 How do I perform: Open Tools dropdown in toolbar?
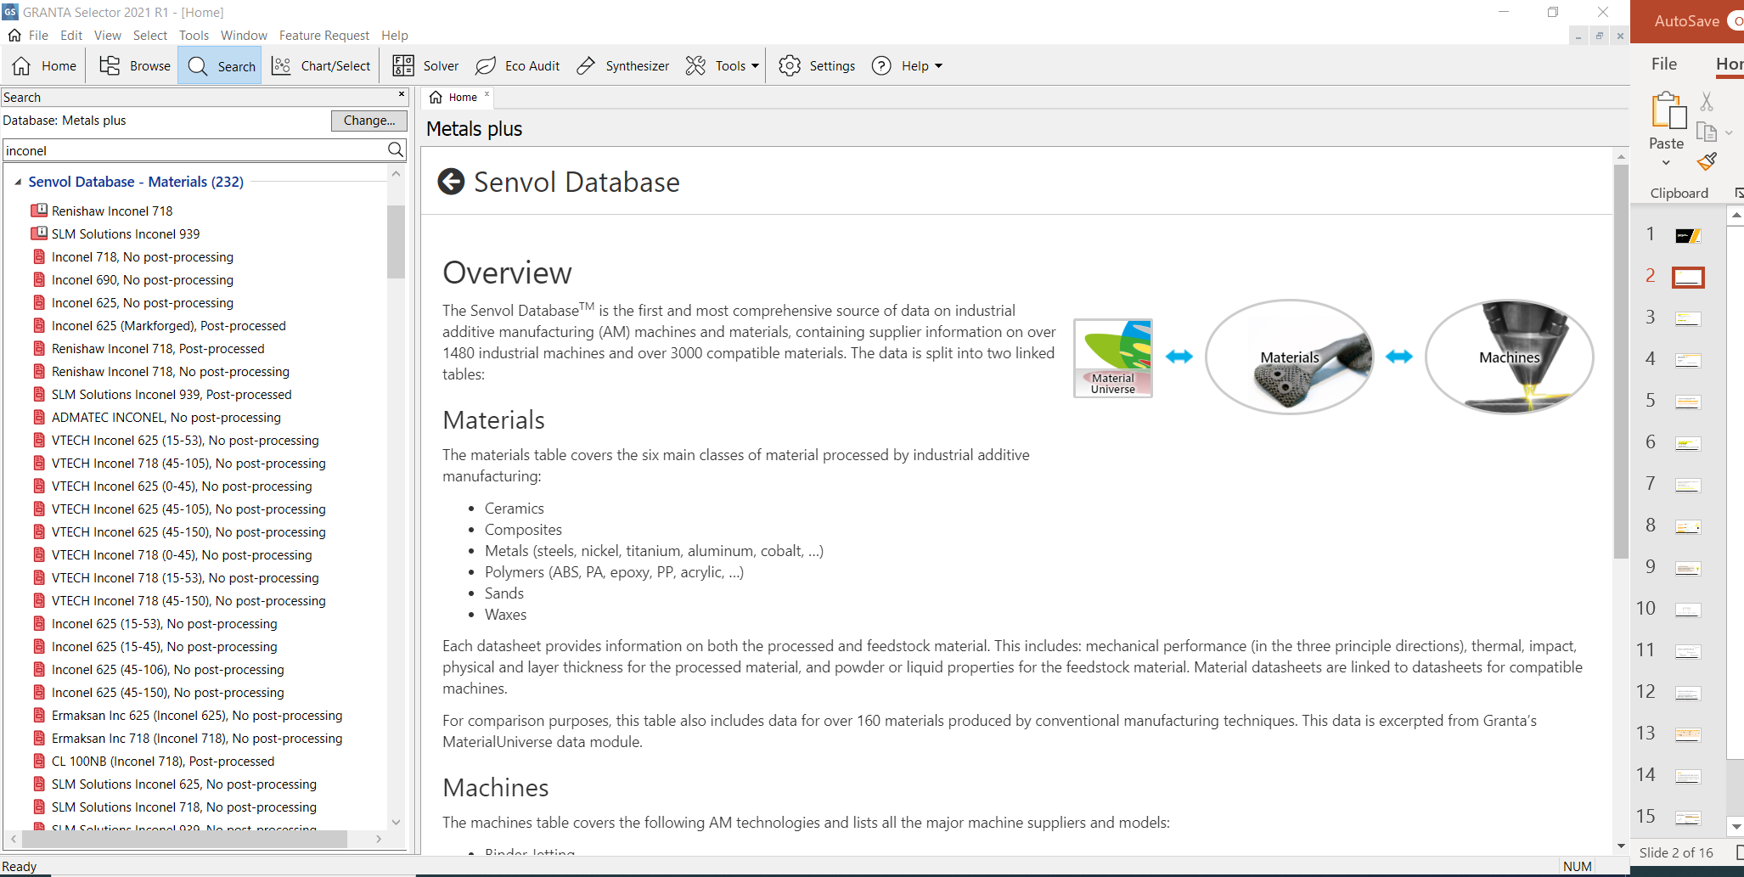click(723, 66)
